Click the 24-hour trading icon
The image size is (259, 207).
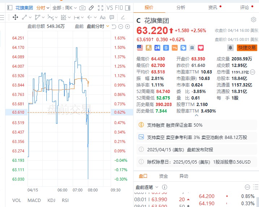coord(157,48)
